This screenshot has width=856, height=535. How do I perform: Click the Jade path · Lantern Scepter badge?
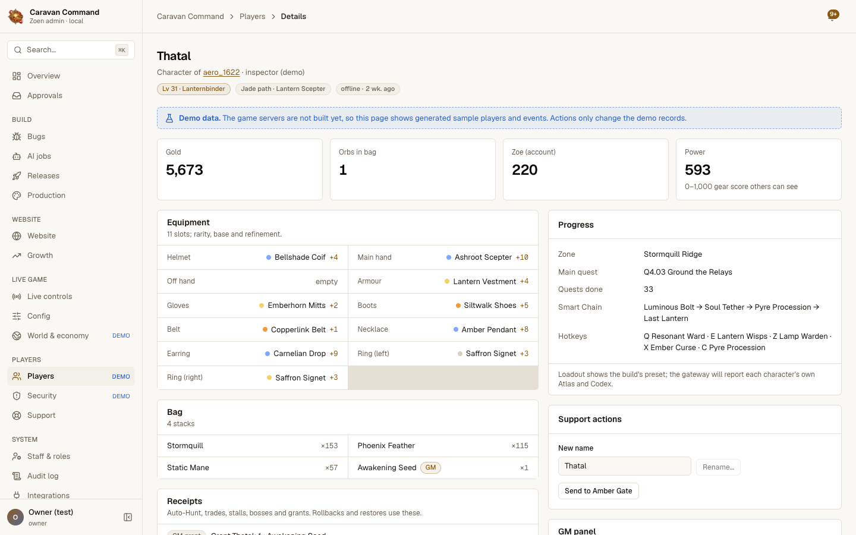(x=283, y=89)
